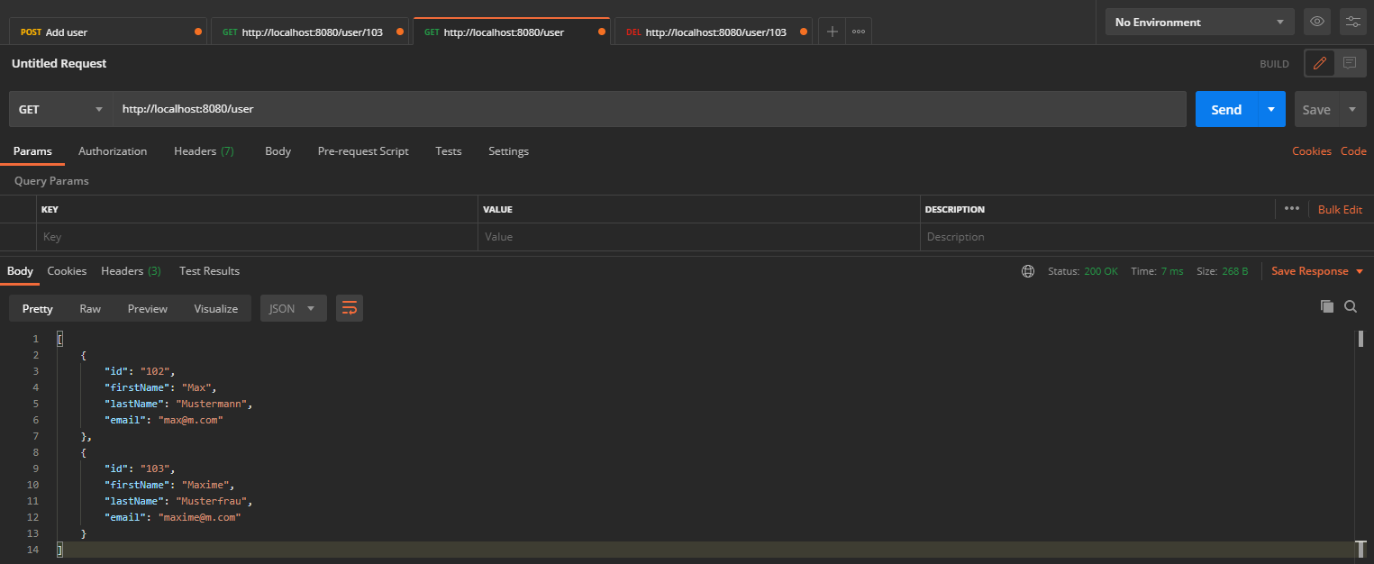The width and height of the screenshot is (1374, 564).
Task: Click the request URL input field
Action: tap(649, 109)
